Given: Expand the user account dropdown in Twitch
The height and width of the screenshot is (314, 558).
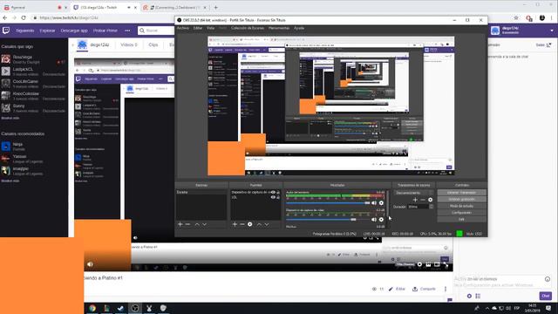Looking at the screenshot, I should coord(552,31).
